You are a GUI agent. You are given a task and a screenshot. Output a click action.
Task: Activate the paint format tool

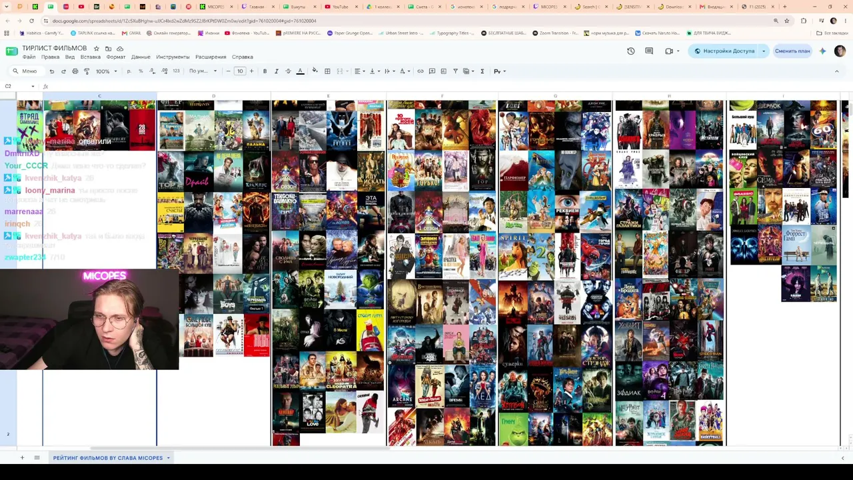87,71
